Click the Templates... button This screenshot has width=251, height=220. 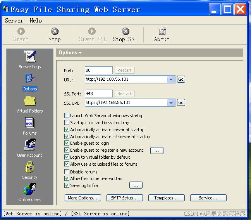point(166,198)
